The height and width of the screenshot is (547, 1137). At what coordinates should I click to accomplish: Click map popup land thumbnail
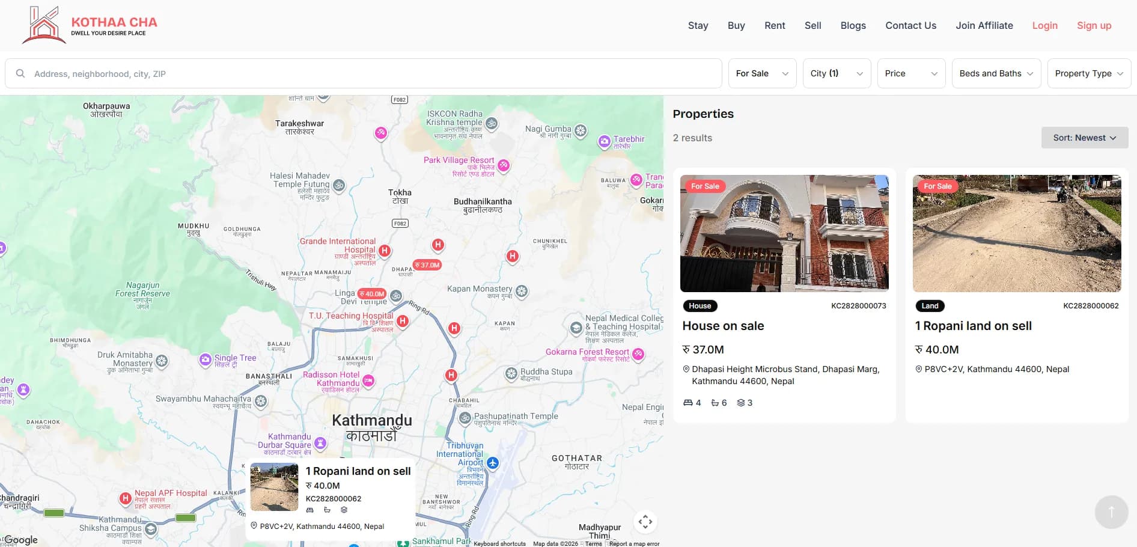pyautogui.click(x=274, y=487)
